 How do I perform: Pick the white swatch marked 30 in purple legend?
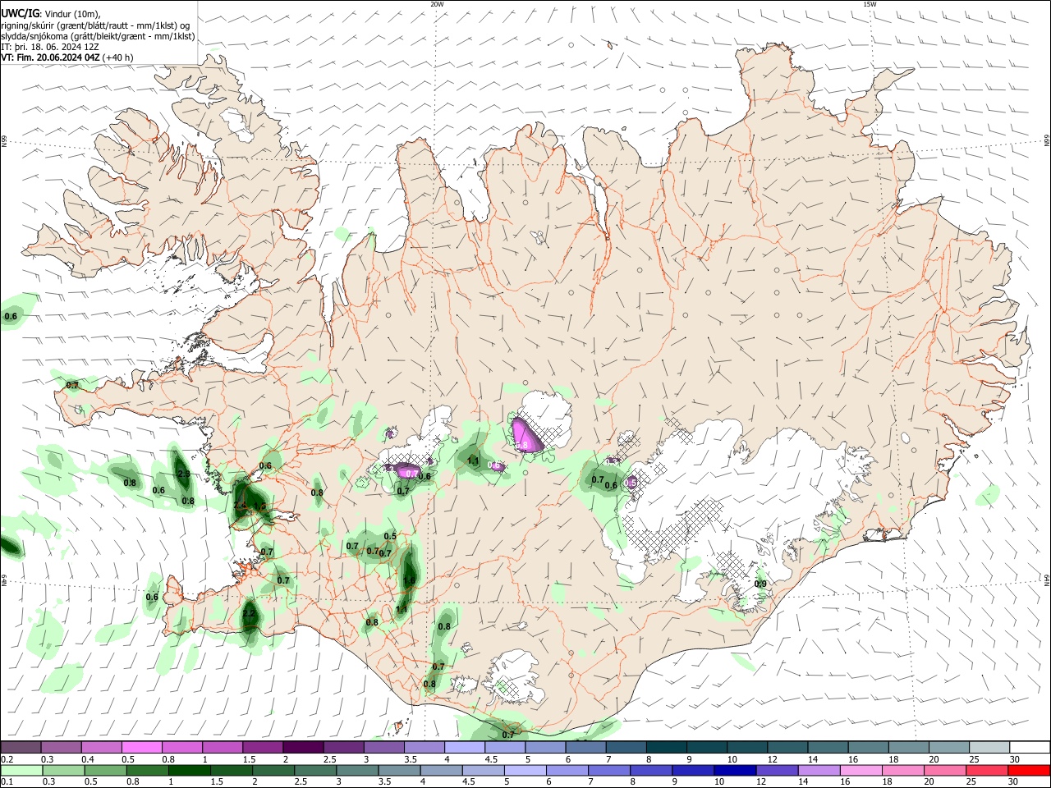[1030, 747]
